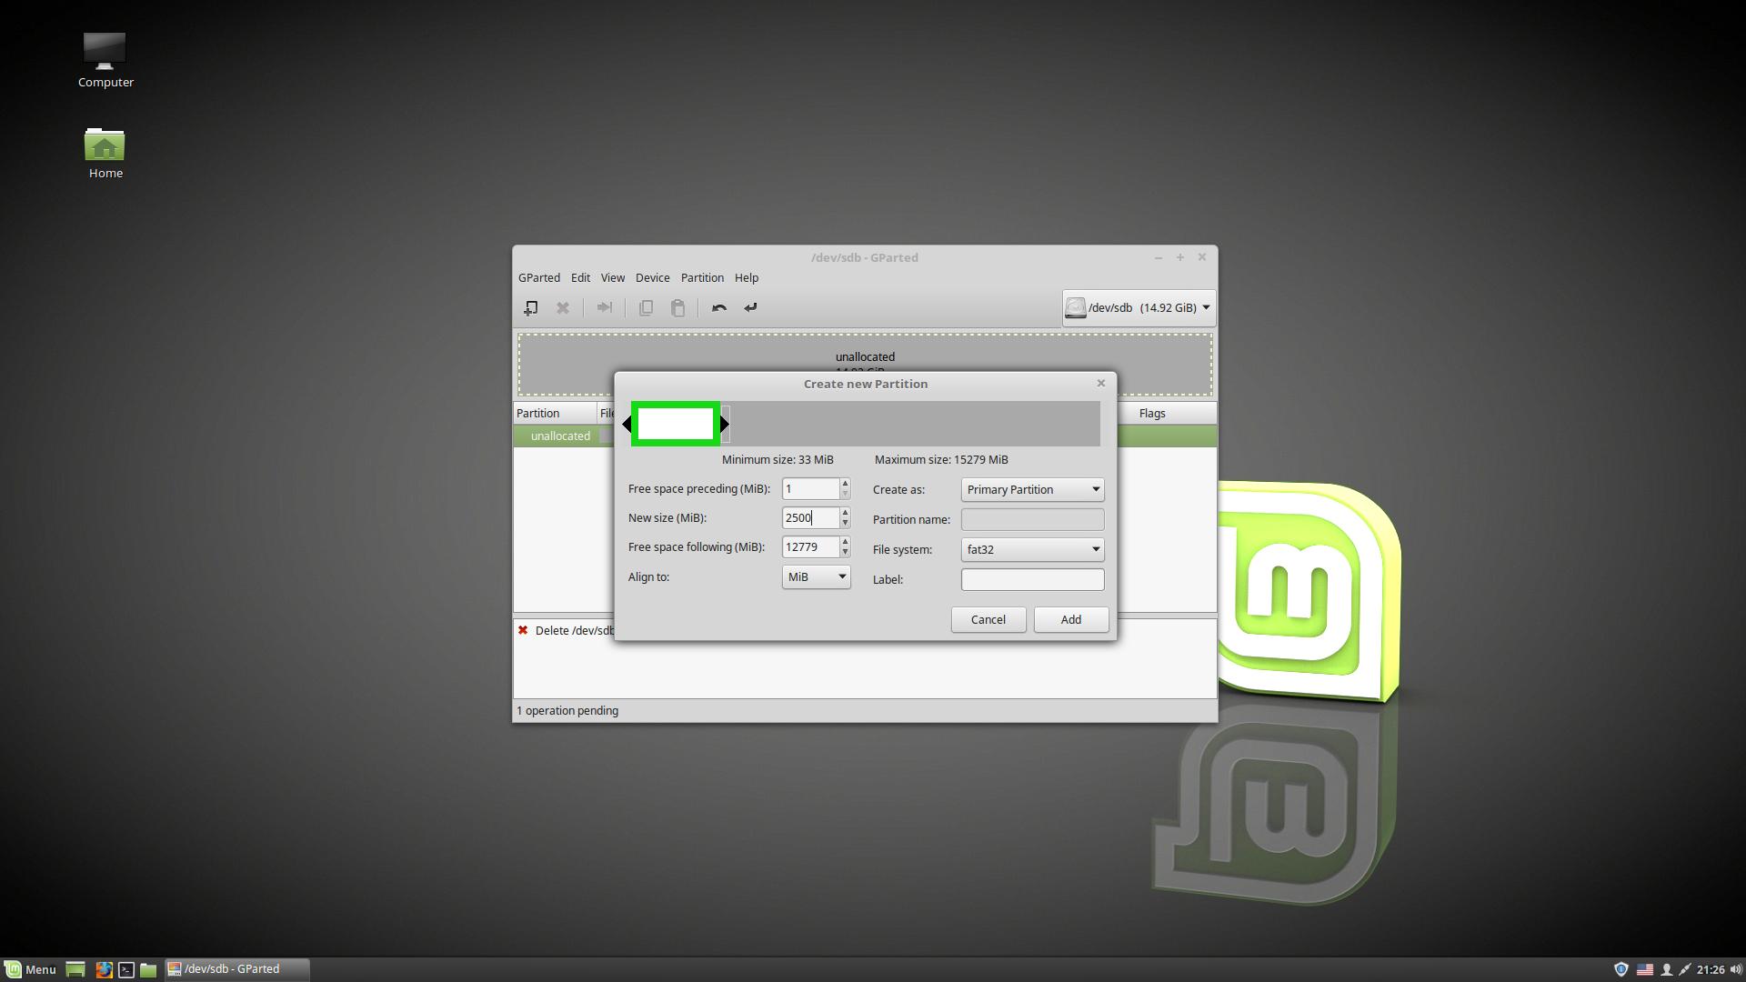Viewport: 1746px width, 982px height.
Task: Click the Flags column header
Action: [x=1152, y=414]
